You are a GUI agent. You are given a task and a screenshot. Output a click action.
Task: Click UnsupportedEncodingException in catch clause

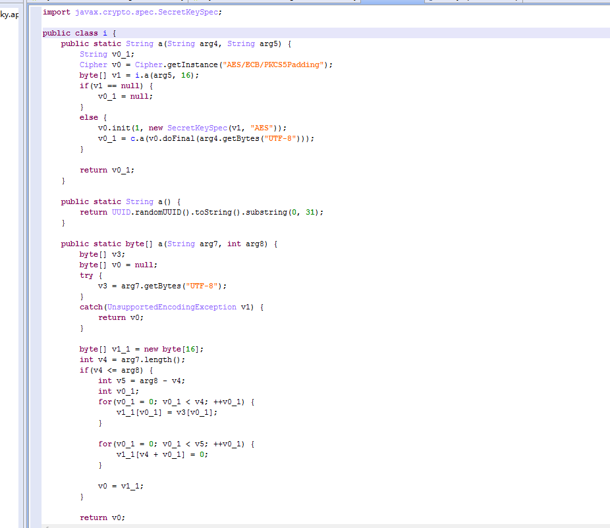point(171,307)
